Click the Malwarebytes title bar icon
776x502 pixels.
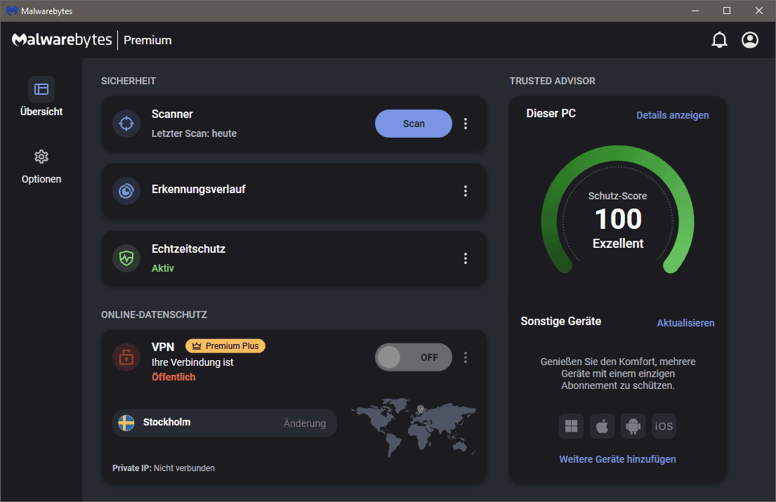point(11,11)
